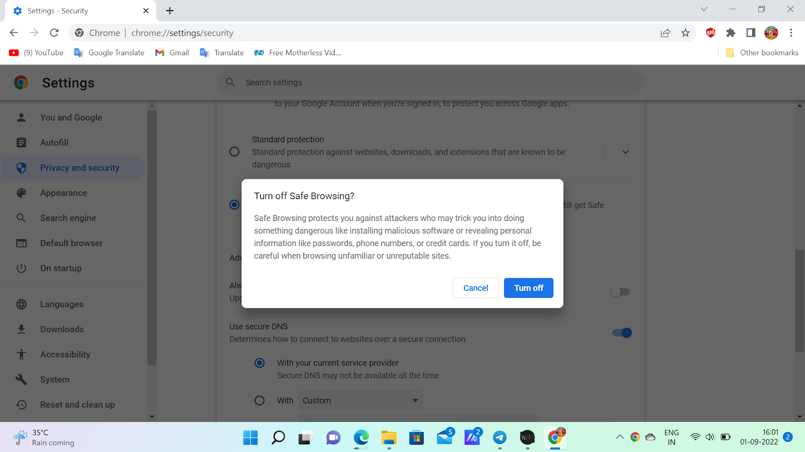Select the Settings - Security tab
The width and height of the screenshot is (805, 452).
point(80,11)
